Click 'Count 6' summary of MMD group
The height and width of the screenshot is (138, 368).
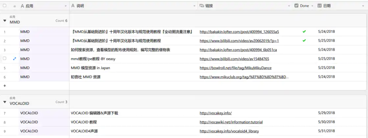point(61,21)
